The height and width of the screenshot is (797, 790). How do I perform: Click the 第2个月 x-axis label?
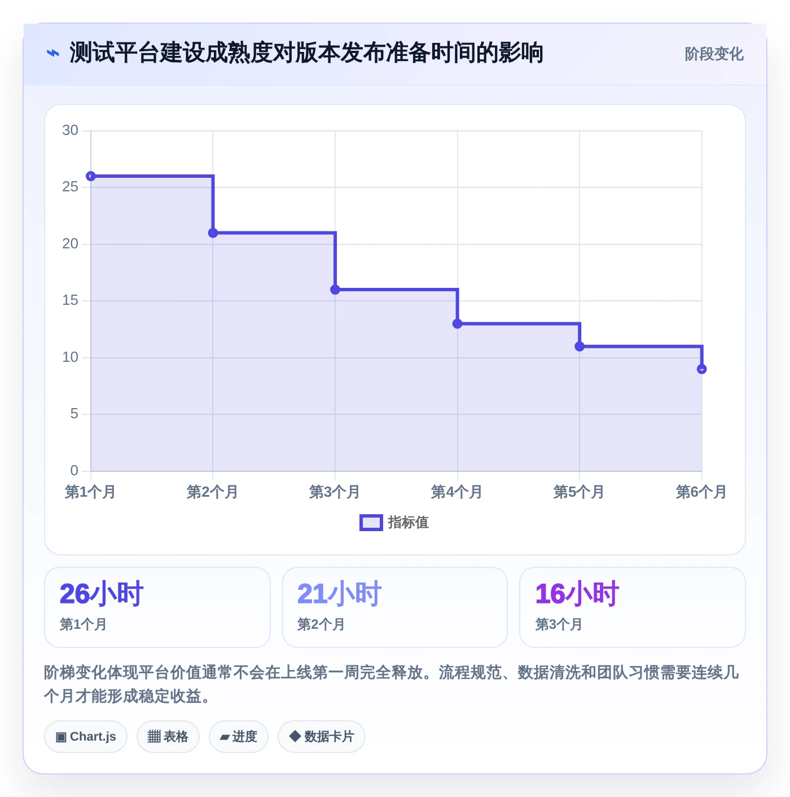212,492
